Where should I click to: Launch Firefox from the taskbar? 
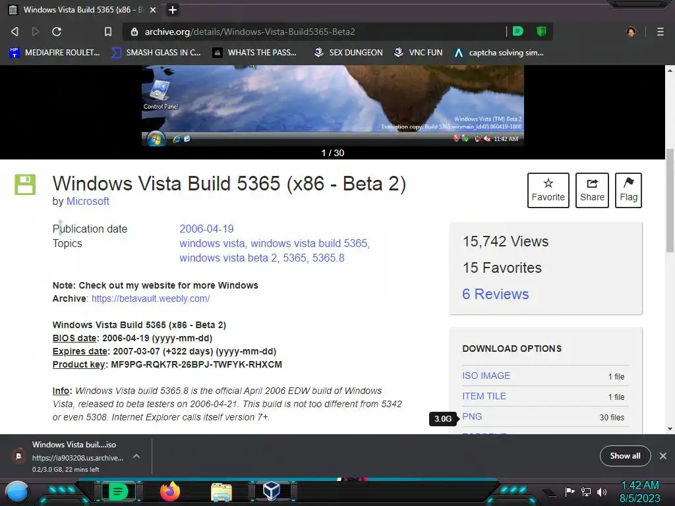tap(169, 492)
